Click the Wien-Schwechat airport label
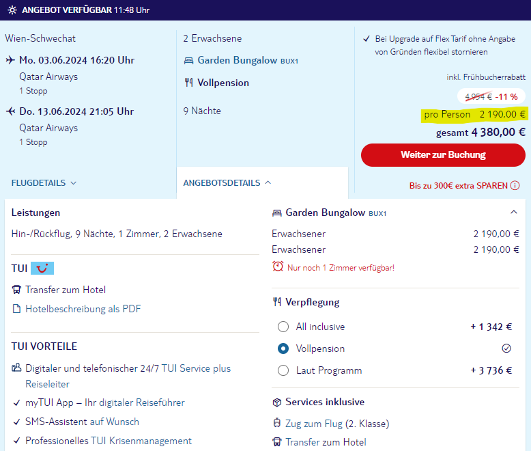The image size is (531, 451). coord(40,38)
